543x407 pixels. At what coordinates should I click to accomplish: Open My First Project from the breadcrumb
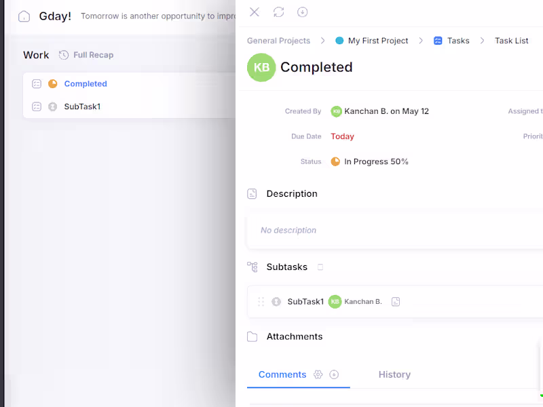tap(377, 41)
